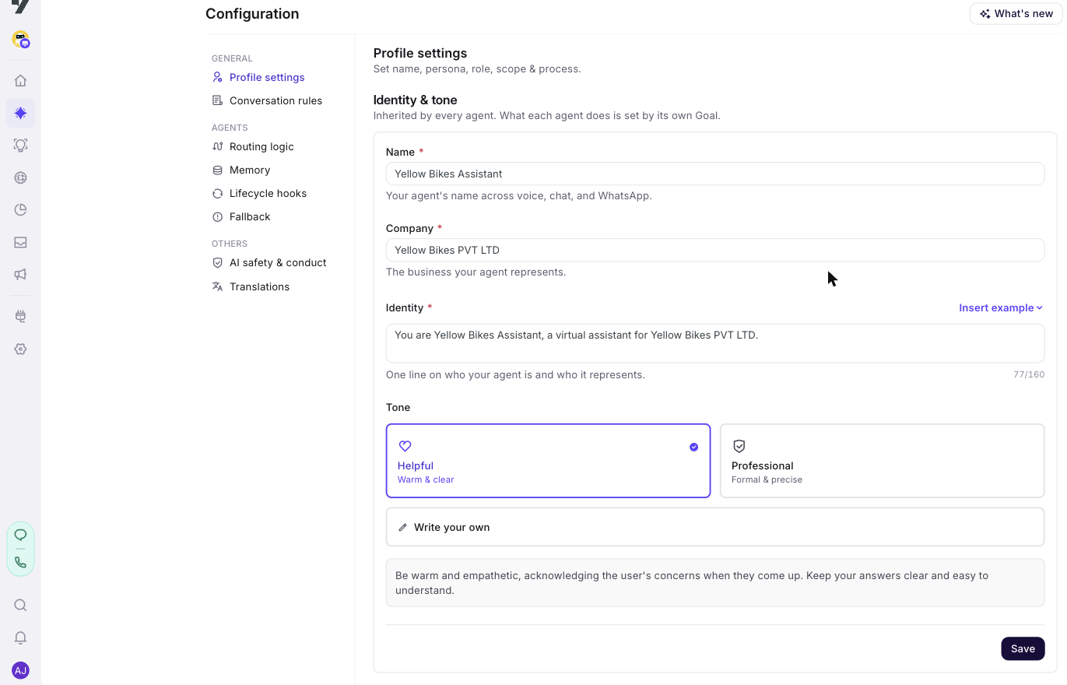Click the Translations language icon
1067x685 pixels.
pyautogui.click(x=218, y=286)
